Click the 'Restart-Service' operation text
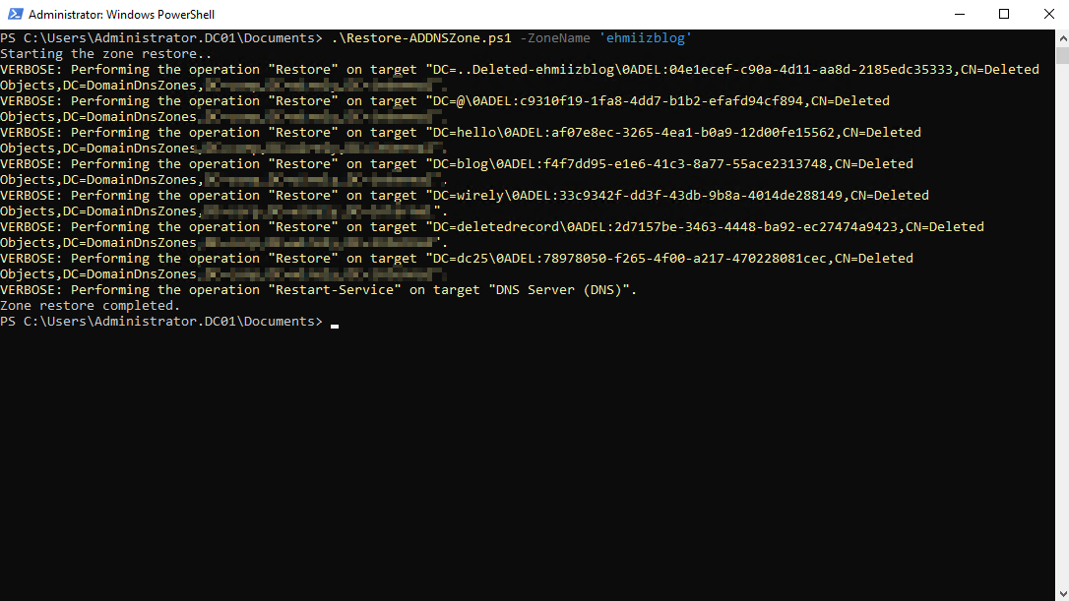The image size is (1069, 601). coord(334,289)
